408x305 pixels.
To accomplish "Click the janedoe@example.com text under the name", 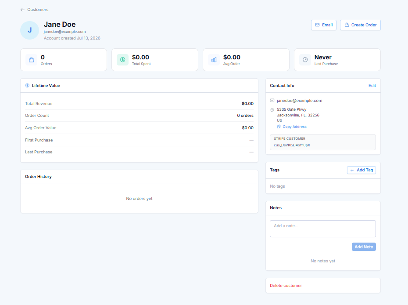I will tap(64, 32).
